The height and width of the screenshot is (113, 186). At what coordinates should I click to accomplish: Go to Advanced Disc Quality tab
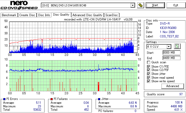(87, 15)
